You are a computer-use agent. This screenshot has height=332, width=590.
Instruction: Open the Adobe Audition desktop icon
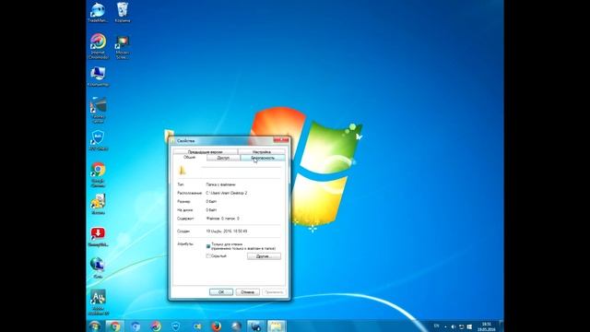click(x=98, y=302)
